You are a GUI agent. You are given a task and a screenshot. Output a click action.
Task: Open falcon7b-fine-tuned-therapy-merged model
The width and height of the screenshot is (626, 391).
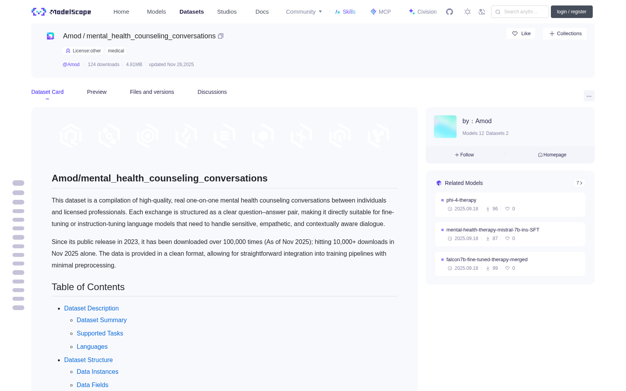(487, 260)
